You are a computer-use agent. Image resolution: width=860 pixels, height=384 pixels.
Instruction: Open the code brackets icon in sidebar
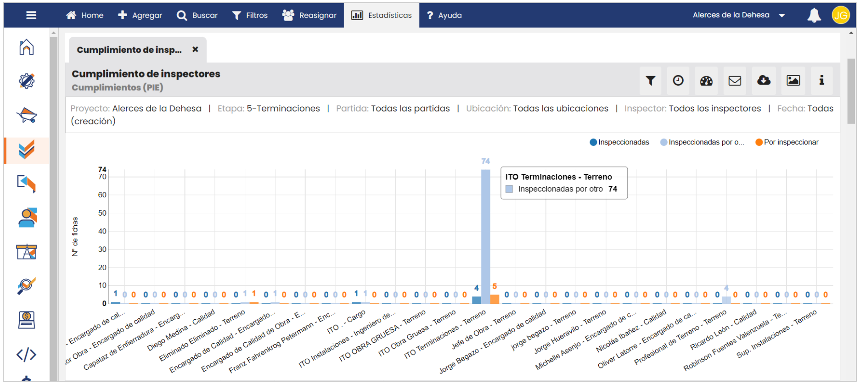click(27, 354)
